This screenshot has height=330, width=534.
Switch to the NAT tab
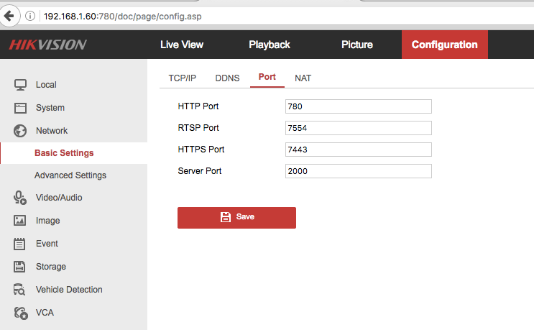[x=303, y=78]
